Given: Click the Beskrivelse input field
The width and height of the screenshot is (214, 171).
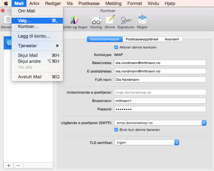Looking at the screenshot, I should pos(160,63).
